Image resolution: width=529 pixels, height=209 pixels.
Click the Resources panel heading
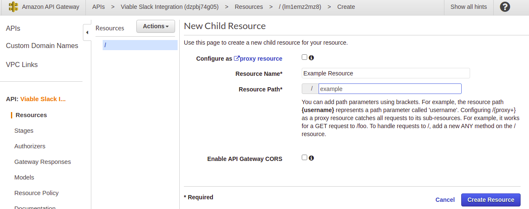pos(110,28)
